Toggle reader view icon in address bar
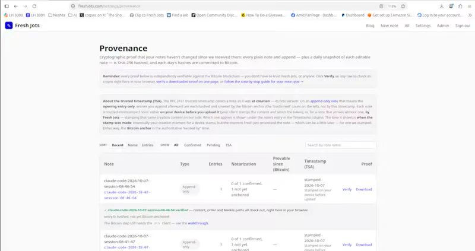 click(x=381, y=6)
